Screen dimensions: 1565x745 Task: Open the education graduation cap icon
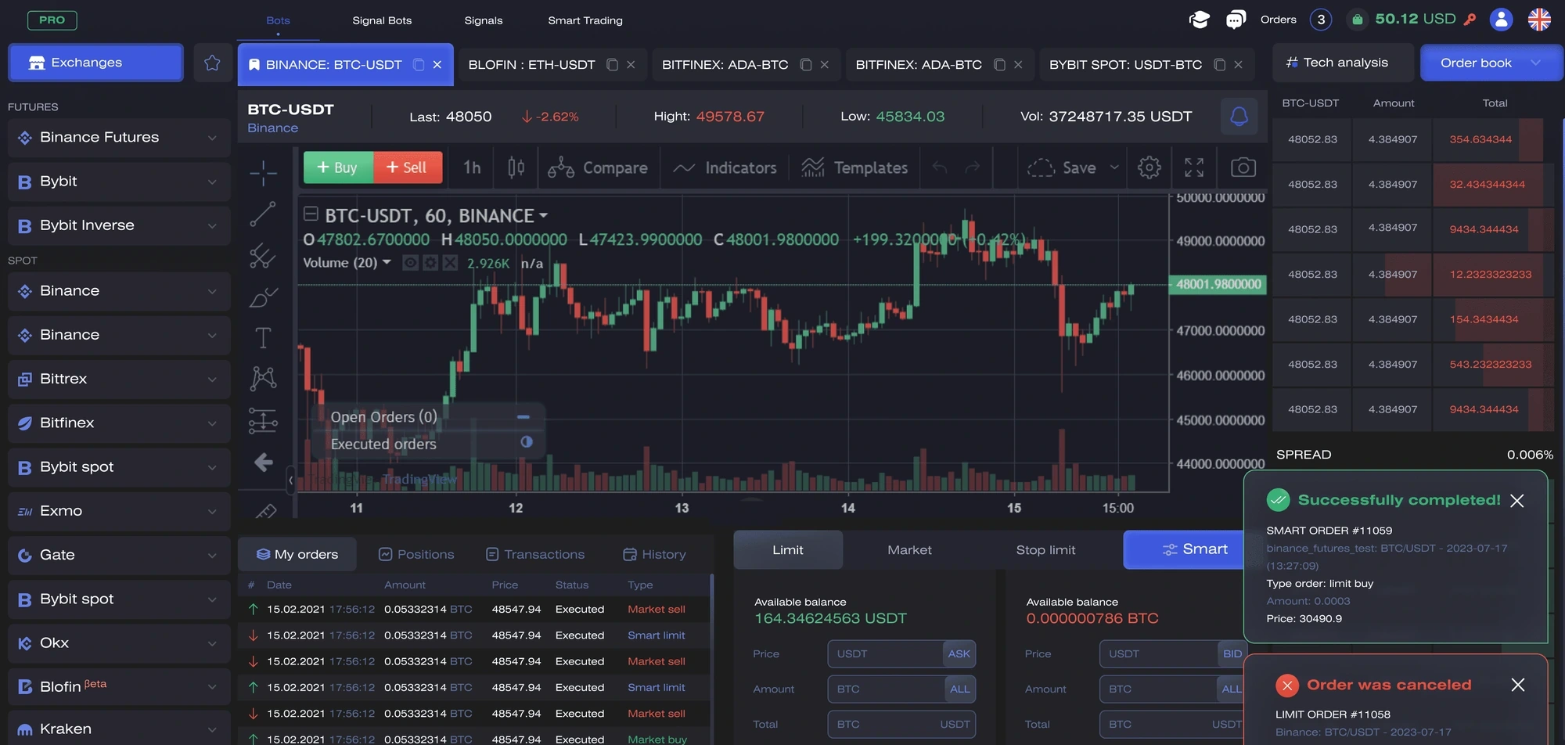[1199, 20]
